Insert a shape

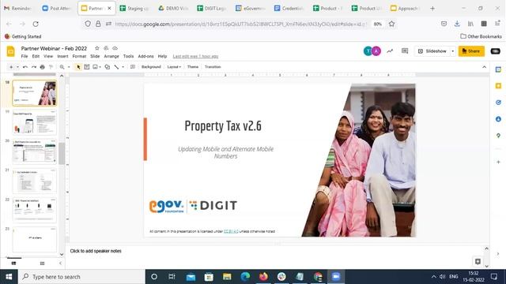point(108,67)
